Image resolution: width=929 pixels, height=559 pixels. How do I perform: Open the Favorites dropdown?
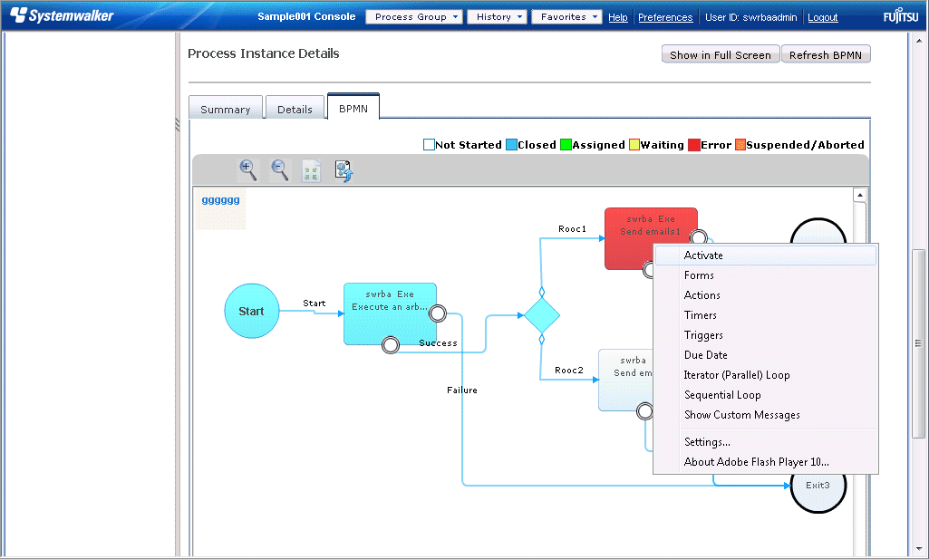pos(566,16)
